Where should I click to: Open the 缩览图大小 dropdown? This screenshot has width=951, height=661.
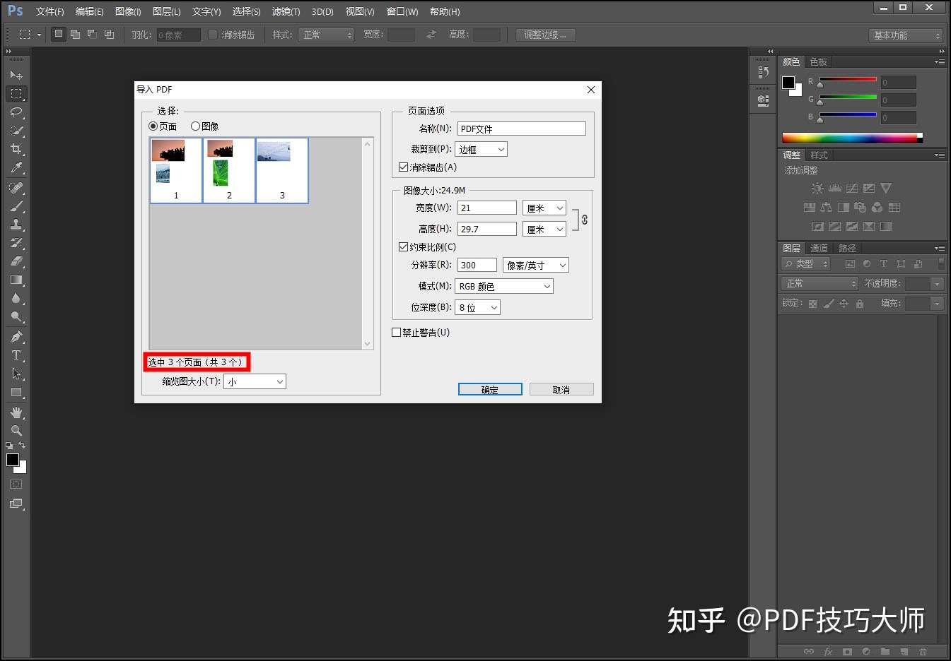click(x=255, y=381)
